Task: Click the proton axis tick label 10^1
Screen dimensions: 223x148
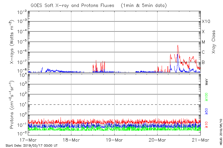Action: pyautogui.click(x=23, y=104)
